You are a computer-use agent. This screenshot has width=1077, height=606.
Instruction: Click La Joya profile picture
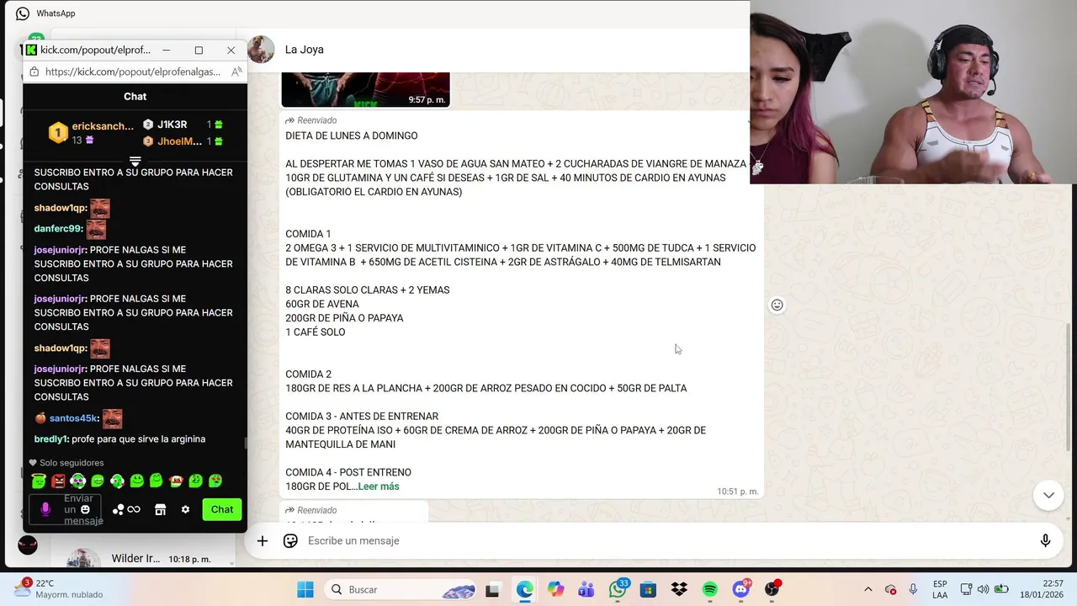(x=262, y=50)
